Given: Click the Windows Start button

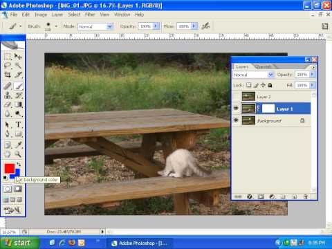Looking at the screenshot, I should pyautogui.click(x=19, y=243).
